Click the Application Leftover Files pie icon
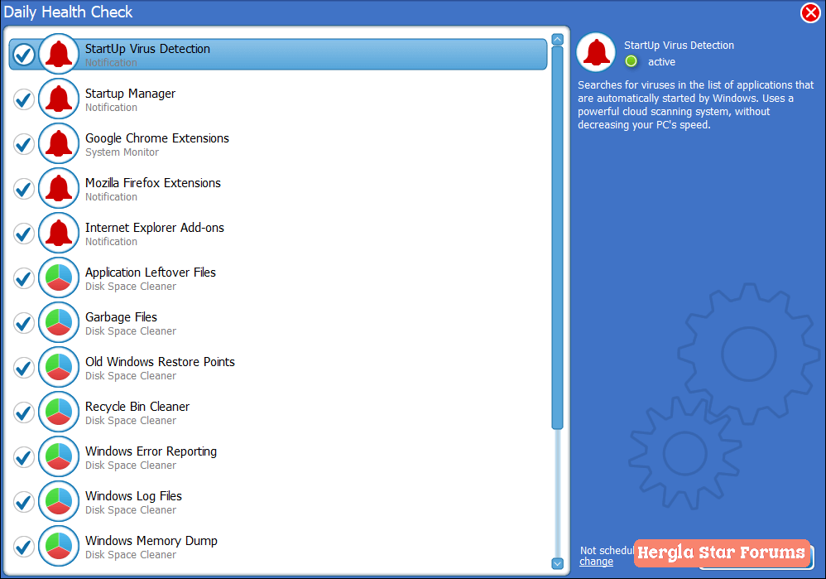 coord(59,278)
